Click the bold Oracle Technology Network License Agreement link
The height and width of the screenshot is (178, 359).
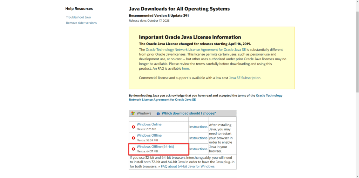click(205, 97)
